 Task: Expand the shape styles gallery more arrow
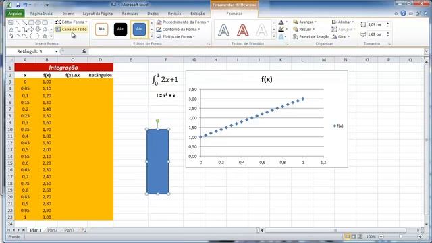[151, 36]
